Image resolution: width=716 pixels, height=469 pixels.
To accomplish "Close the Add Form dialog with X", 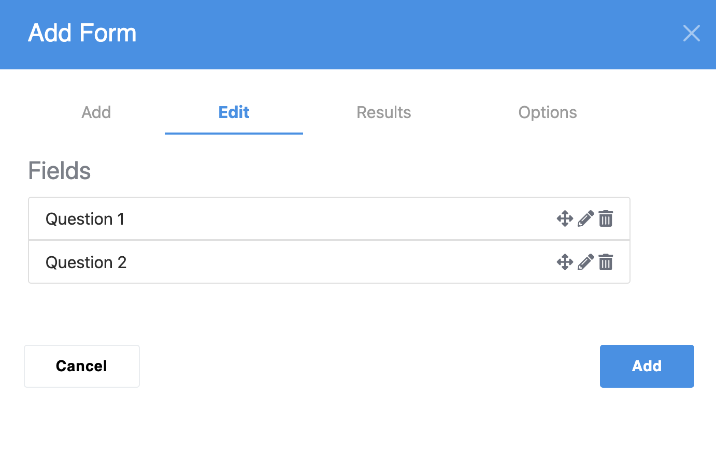I will coord(692,33).
